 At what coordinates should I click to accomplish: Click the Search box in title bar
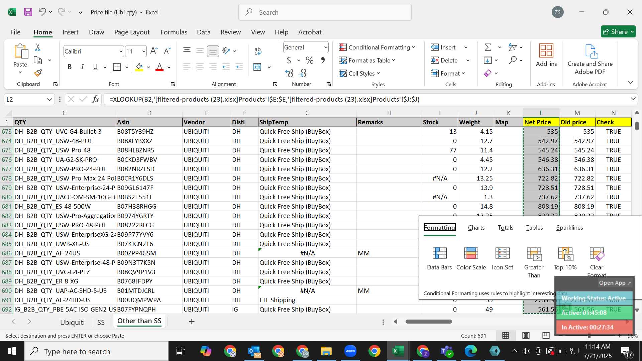coord(325,12)
